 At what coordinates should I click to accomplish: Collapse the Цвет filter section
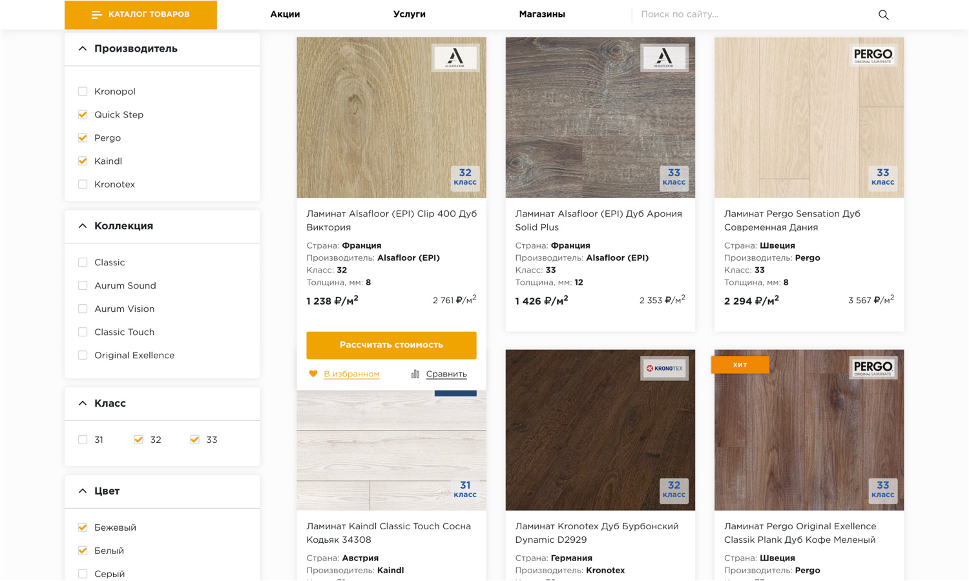(83, 491)
